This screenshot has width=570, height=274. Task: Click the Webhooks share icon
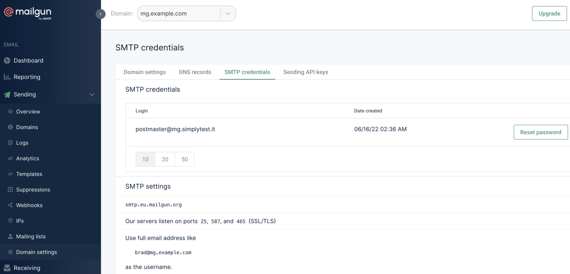click(x=11, y=205)
